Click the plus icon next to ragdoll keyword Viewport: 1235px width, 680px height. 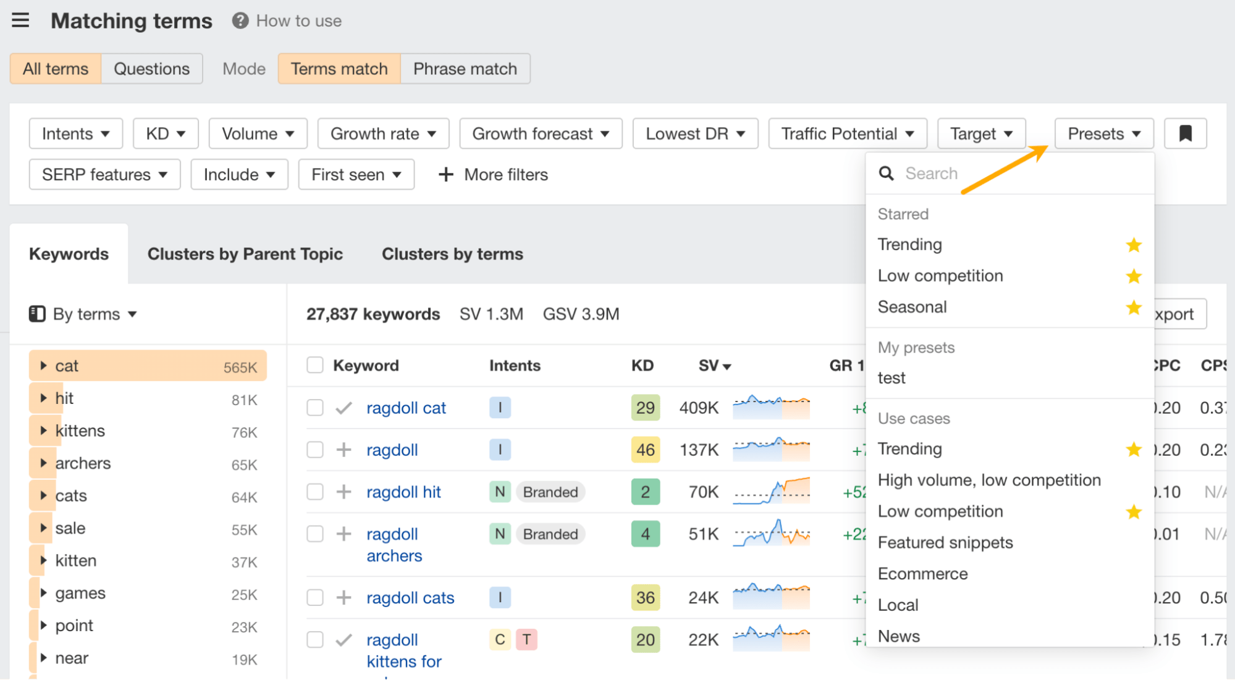(344, 450)
